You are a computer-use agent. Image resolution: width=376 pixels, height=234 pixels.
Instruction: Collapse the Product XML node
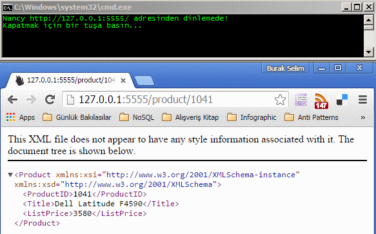10,175
